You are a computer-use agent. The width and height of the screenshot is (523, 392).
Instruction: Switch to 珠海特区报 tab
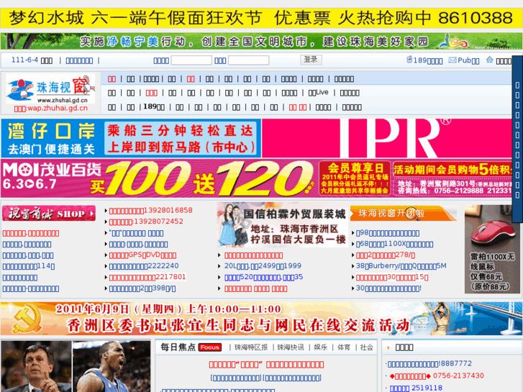click(x=251, y=347)
